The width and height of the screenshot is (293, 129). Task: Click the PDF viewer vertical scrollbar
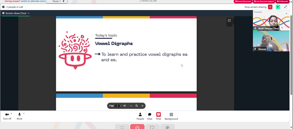pyautogui.click(x=234, y=21)
